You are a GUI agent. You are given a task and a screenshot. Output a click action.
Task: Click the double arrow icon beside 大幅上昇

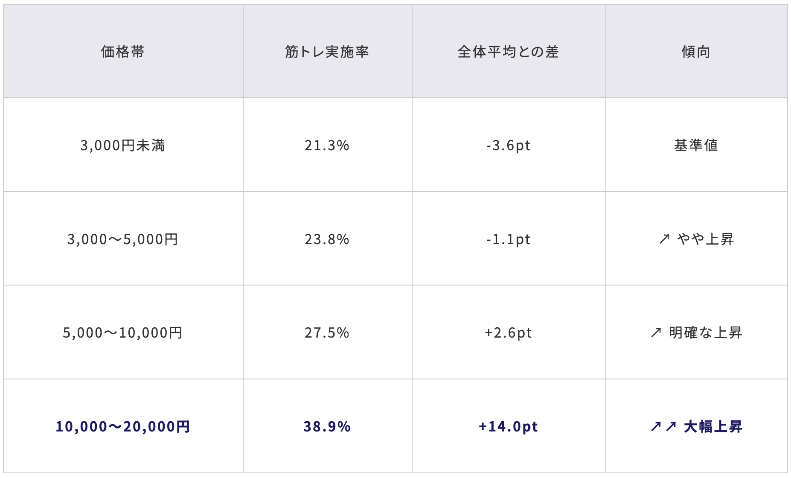coord(663,426)
